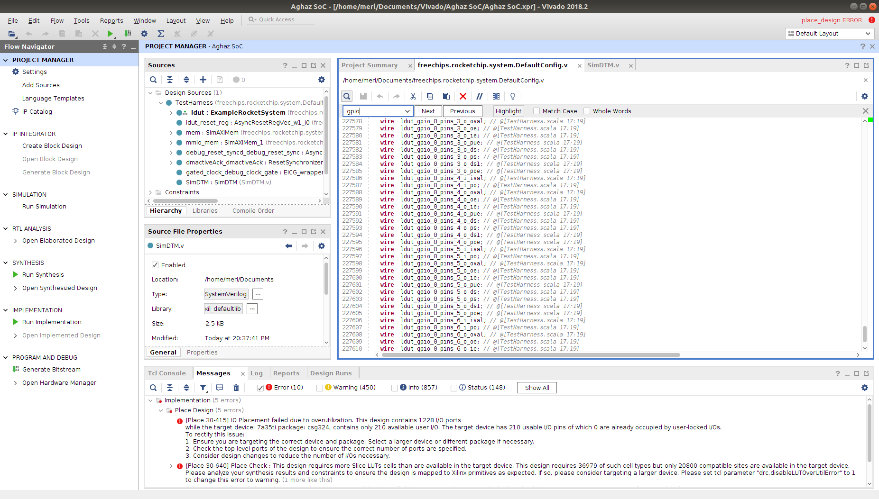Viewport: 879px width, 499px height.
Task: Open Generate Bitstream from the toolbar
Action: tap(127, 34)
